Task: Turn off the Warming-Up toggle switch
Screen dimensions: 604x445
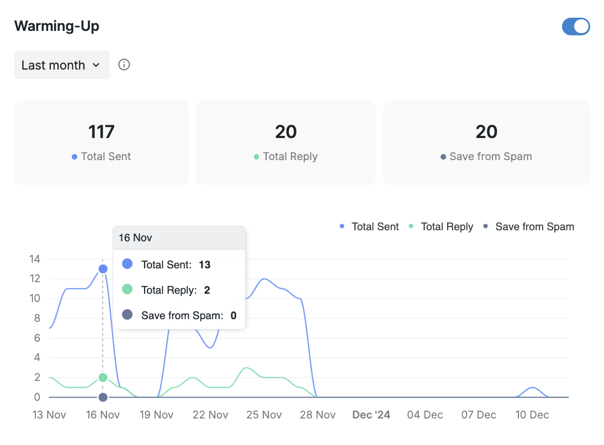Action: click(576, 27)
